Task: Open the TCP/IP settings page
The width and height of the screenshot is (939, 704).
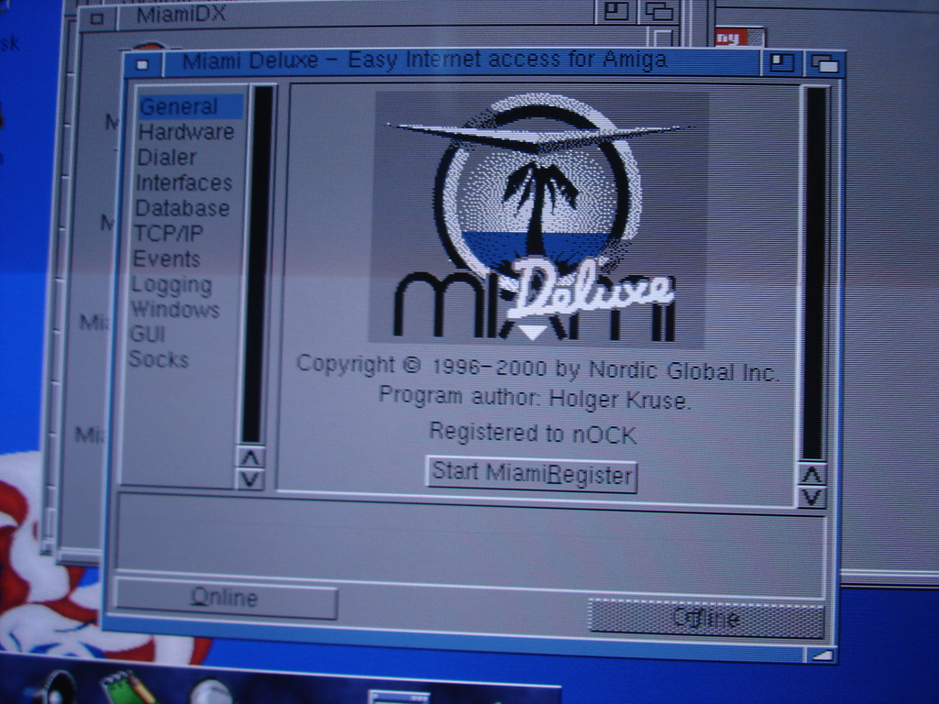Action: (x=169, y=234)
